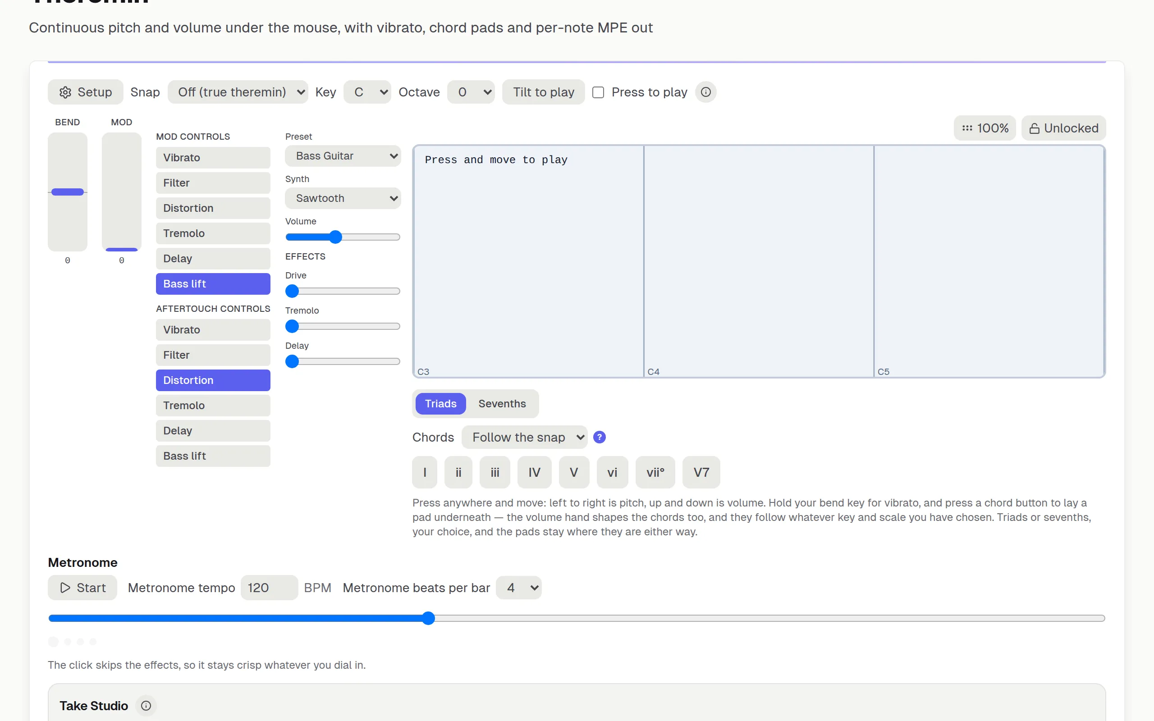Play the I chord pad

pos(424,473)
